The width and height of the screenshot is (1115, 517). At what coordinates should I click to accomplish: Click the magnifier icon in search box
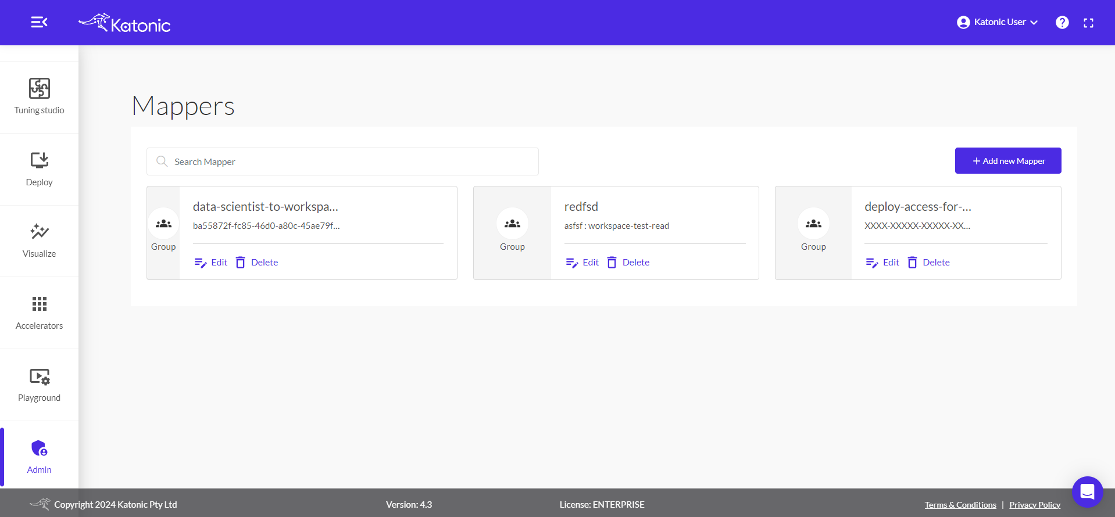[162, 161]
